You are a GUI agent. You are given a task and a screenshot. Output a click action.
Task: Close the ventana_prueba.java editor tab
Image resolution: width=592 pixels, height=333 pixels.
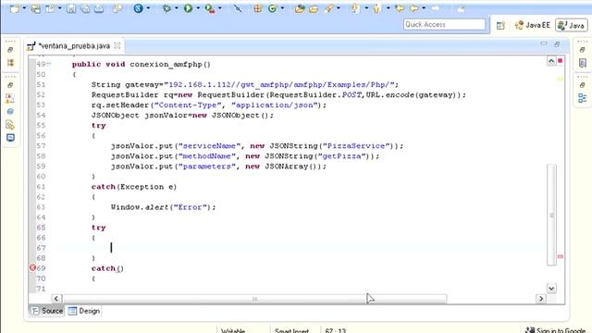coord(117,45)
